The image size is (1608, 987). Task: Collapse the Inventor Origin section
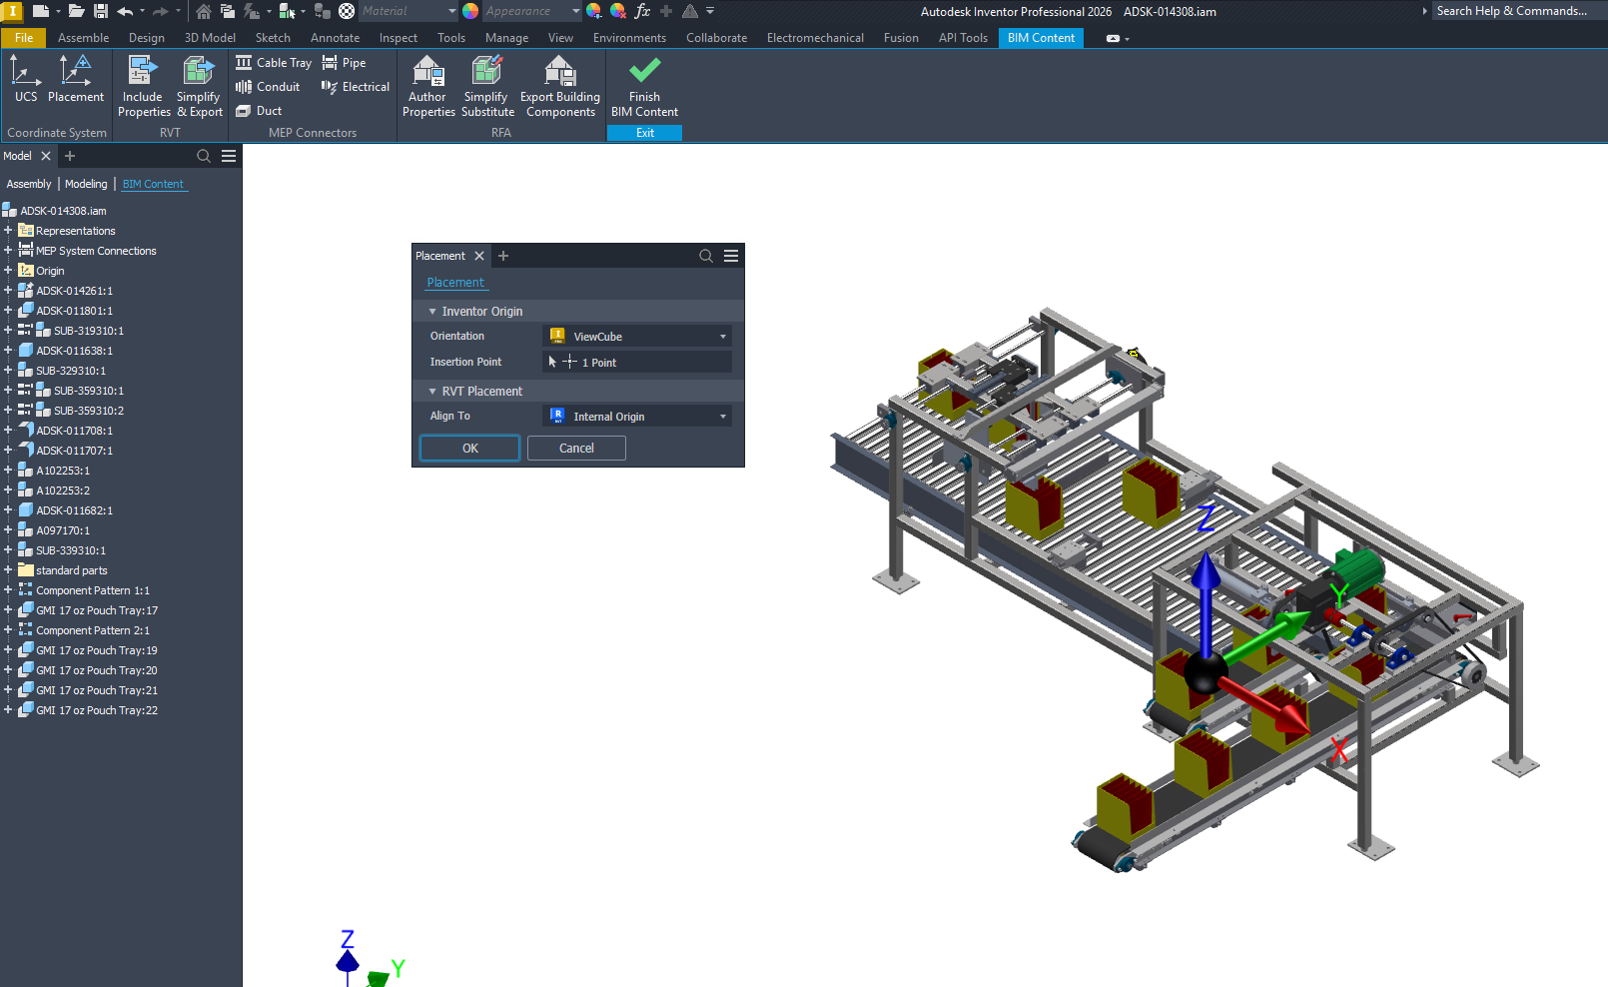pos(432,312)
